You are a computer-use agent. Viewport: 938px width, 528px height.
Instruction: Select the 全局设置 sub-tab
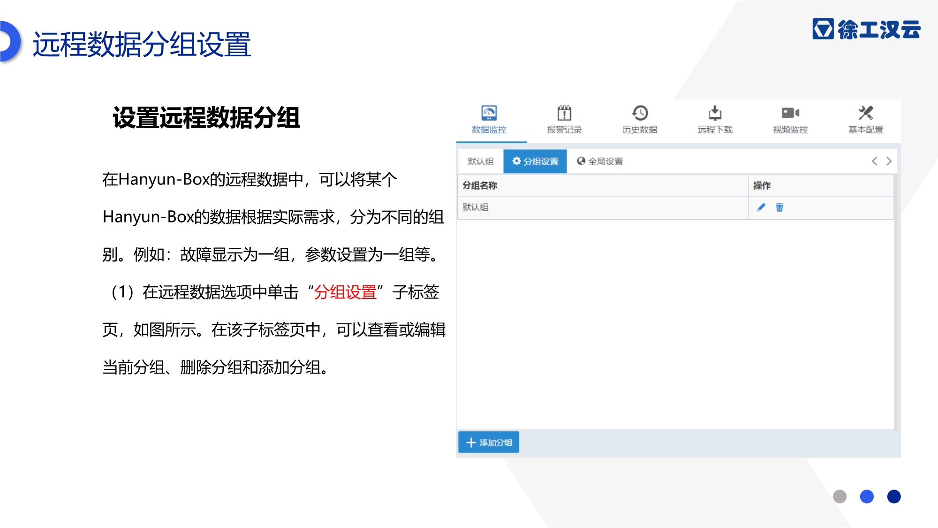600,161
